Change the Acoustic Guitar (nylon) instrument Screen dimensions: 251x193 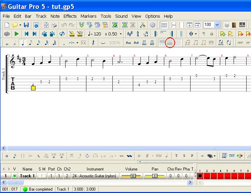(x=95, y=176)
